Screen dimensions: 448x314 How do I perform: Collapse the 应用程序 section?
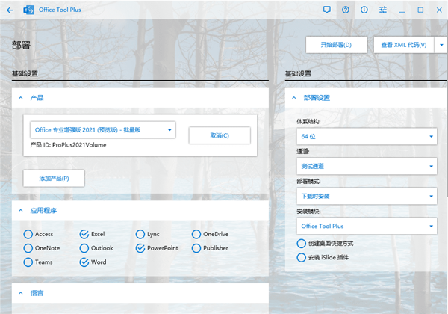point(20,211)
